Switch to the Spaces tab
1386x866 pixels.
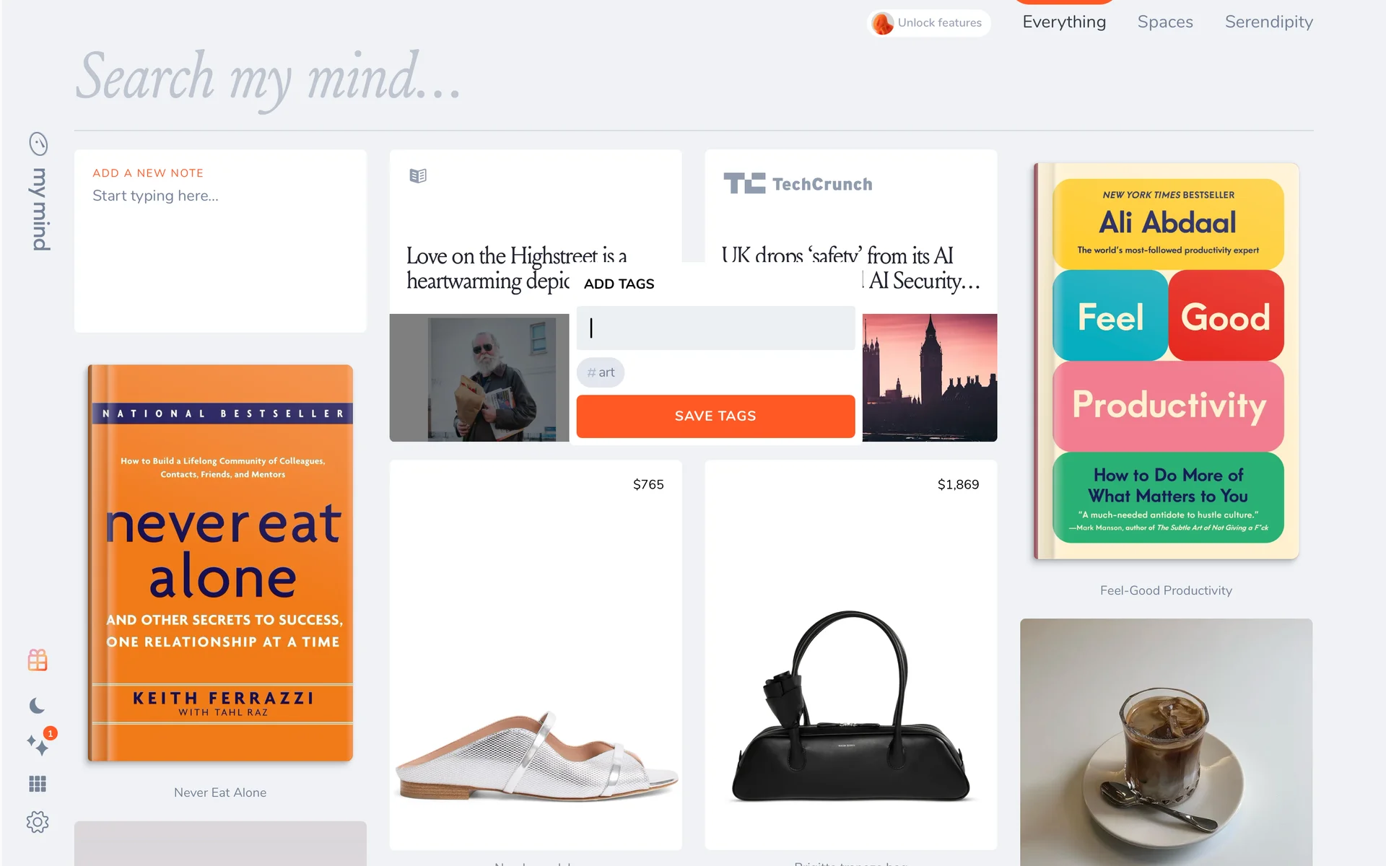coord(1165,22)
